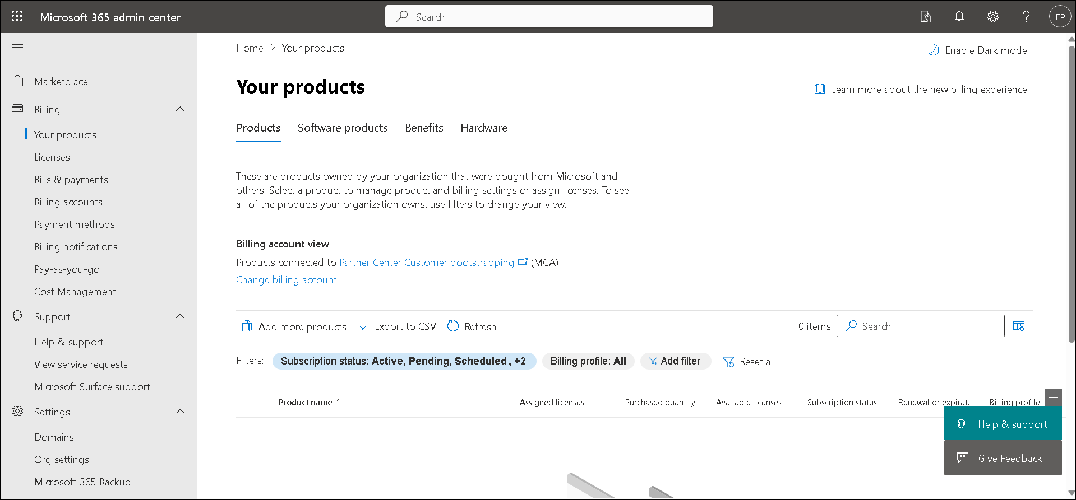This screenshot has width=1076, height=500.
Task: Collapse the Billing section in sidebar
Action: click(180, 109)
